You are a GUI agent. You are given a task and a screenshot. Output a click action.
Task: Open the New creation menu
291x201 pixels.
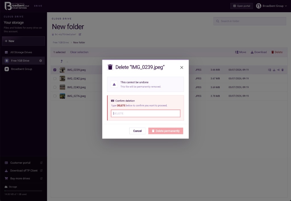(23, 41)
